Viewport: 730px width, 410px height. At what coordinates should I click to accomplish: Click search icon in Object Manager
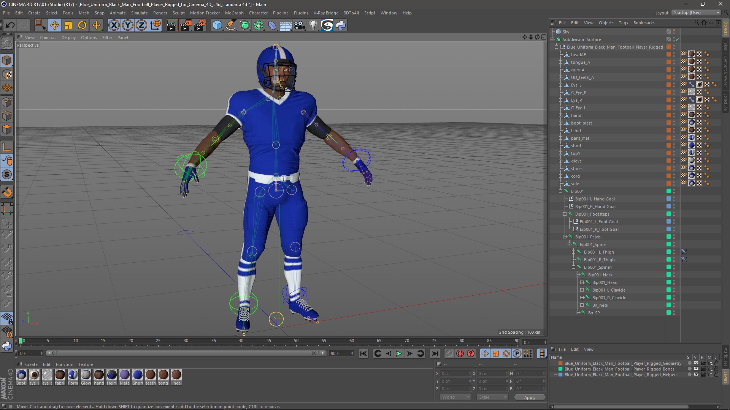pyautogui.click(x=697, y=23)
